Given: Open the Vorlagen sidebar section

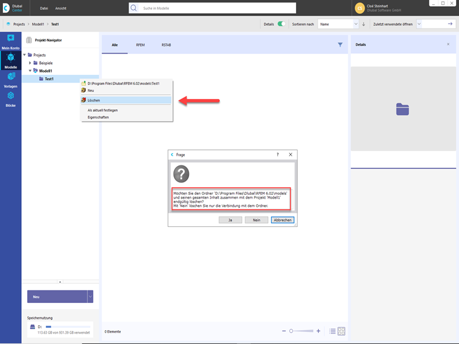Looking at the screenshot, I should pos(10,80).
